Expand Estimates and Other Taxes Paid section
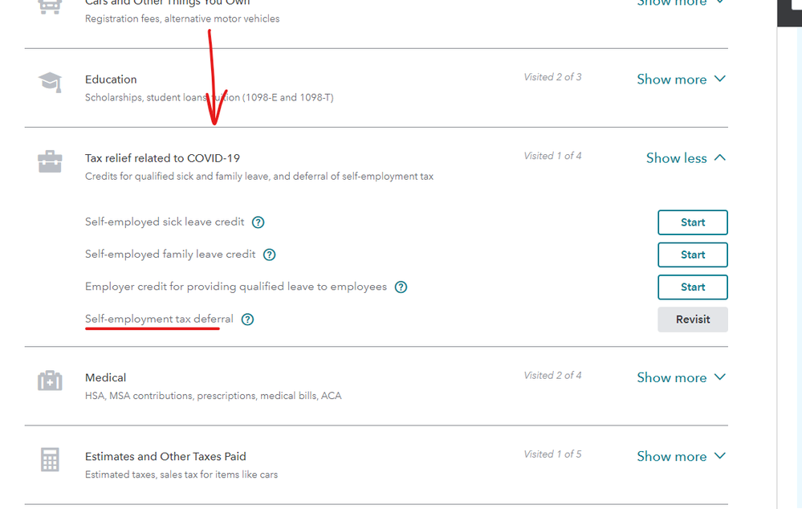 (681, 456)
